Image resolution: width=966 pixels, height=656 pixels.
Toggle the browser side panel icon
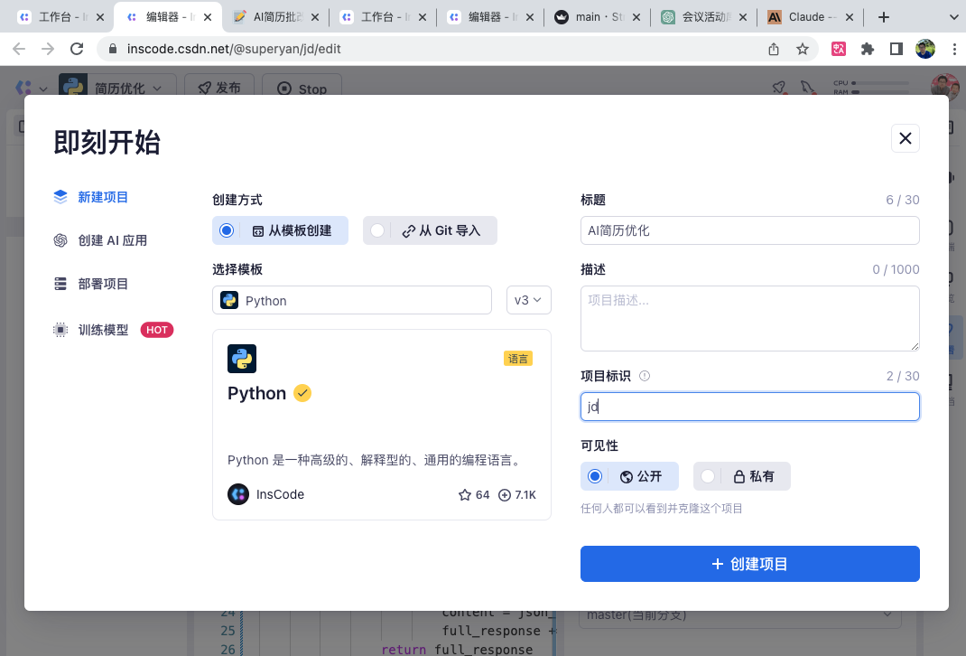(x=896, y=49)
